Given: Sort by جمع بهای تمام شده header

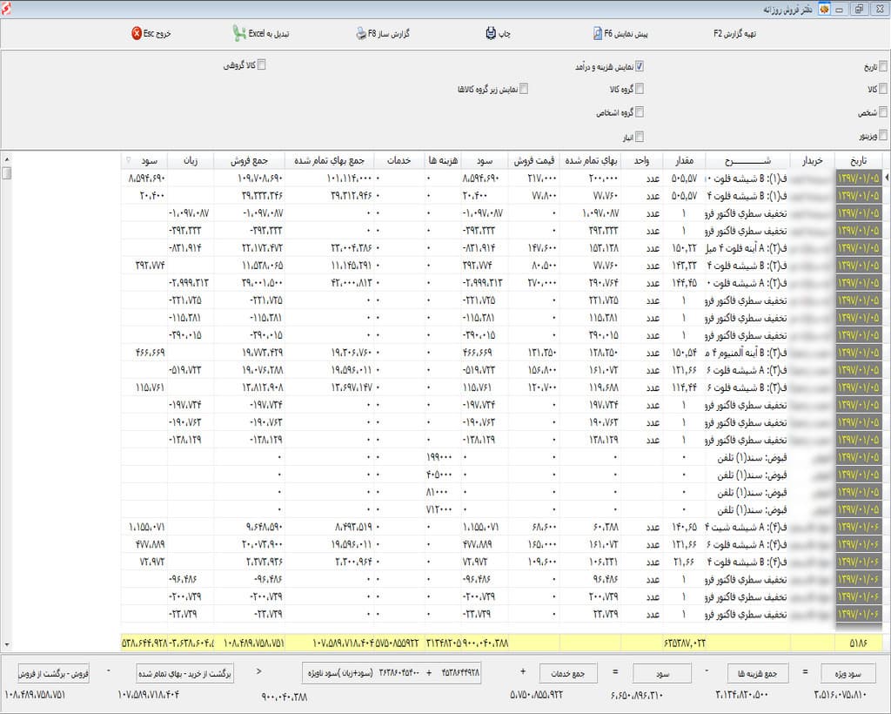Looking at the screenshot, I should pos(330,160).
